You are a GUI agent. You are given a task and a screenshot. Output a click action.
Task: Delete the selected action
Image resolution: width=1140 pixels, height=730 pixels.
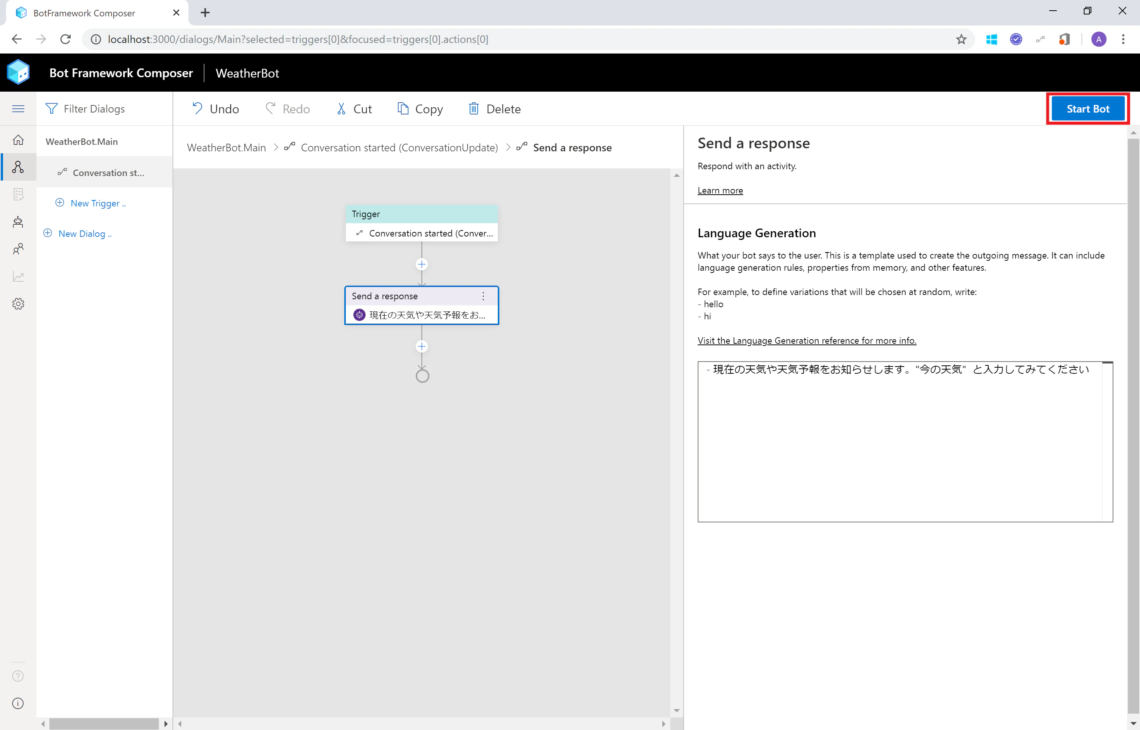(x=494, y=109)
